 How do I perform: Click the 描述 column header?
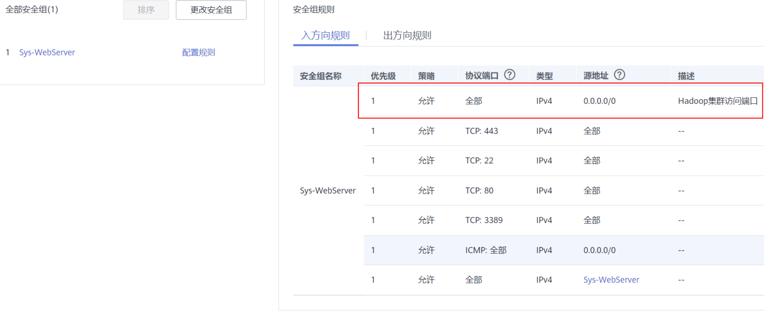[686, 76]
